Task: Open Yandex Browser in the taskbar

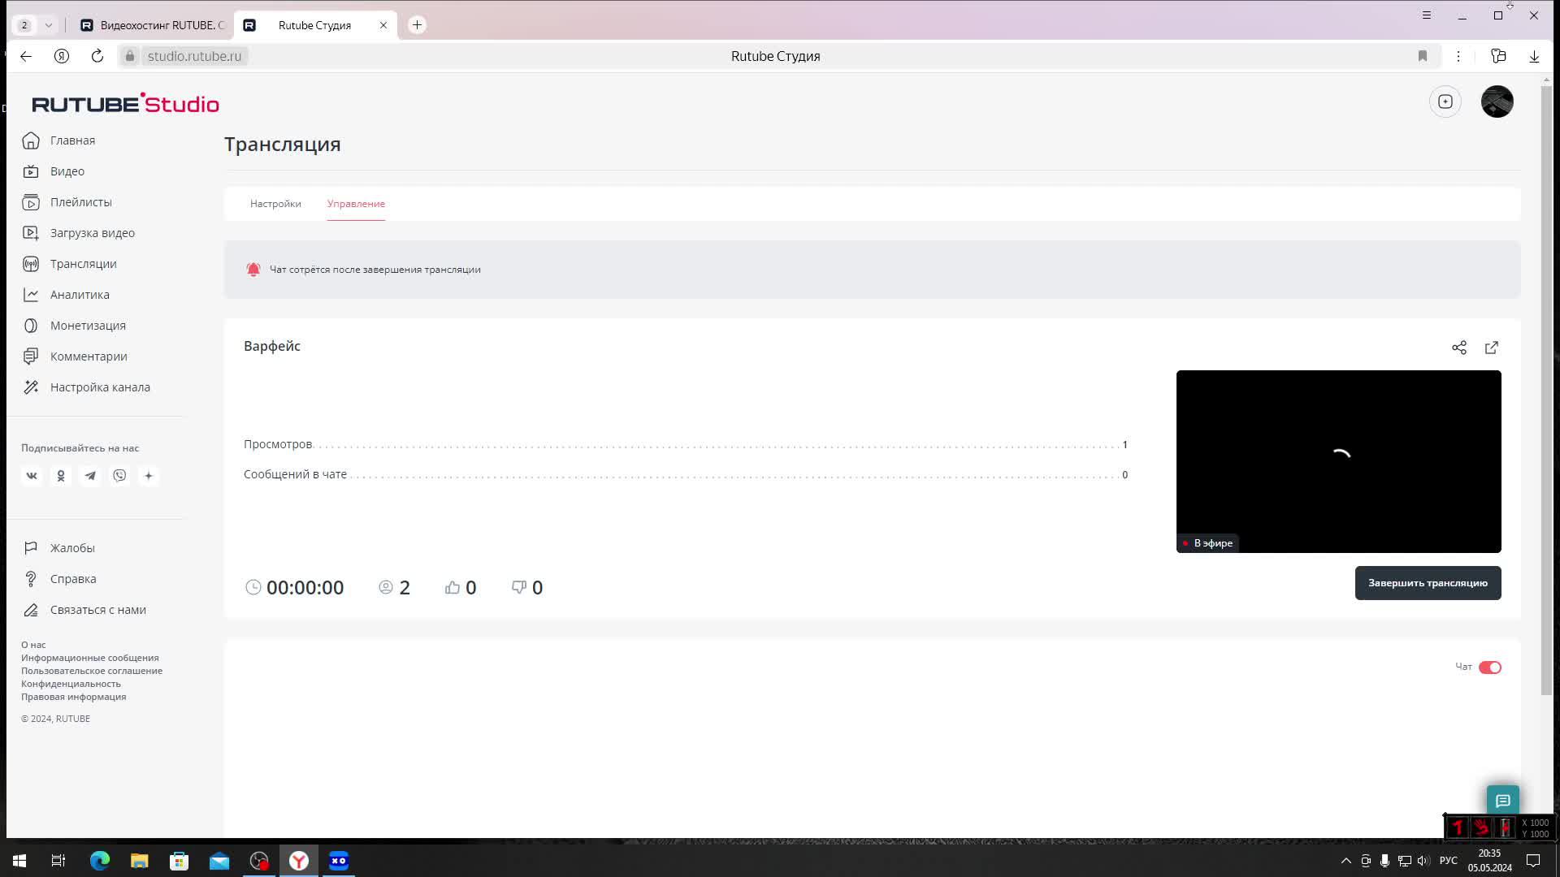Action: pos(299,861)
